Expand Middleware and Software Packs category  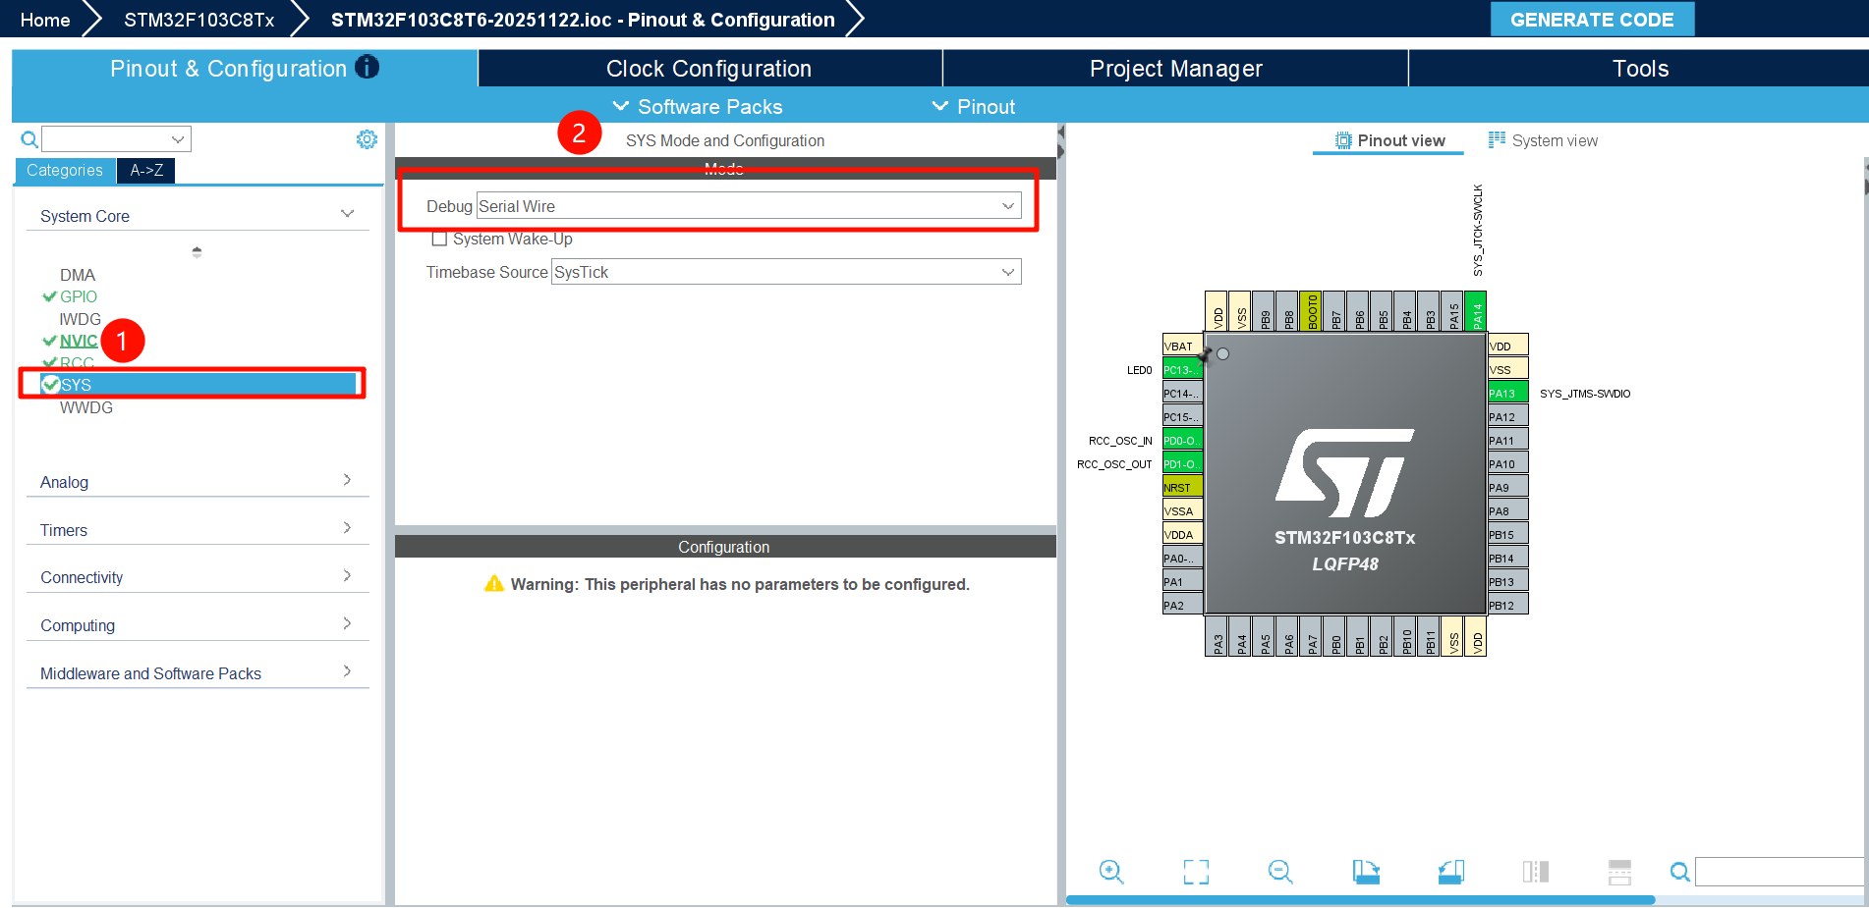(x=197, y=672)
